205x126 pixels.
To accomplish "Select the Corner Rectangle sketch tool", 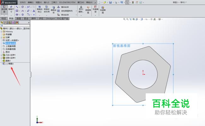I will [x=17, y=11].
